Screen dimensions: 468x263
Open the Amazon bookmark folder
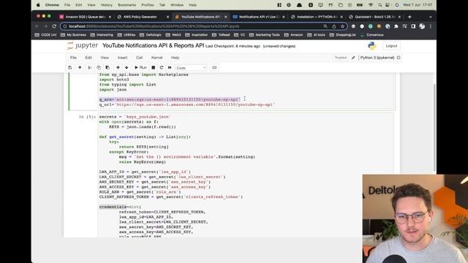pyautogui.click(x=293, y=35)
